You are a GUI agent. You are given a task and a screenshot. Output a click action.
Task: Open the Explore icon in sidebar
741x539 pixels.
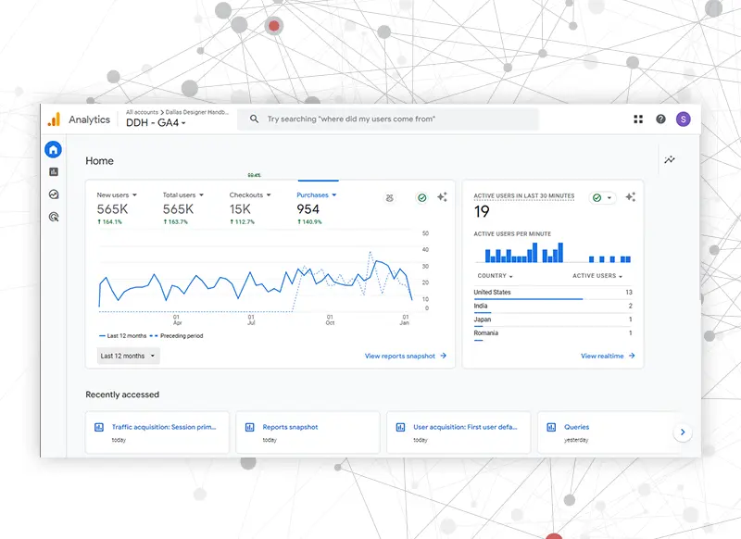[x=54, y=194]
